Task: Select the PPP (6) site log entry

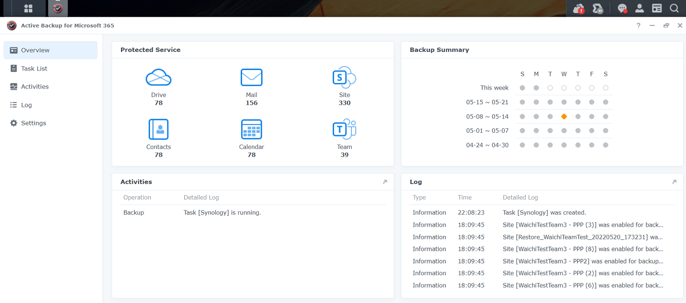Action: (x=542, y=285)
